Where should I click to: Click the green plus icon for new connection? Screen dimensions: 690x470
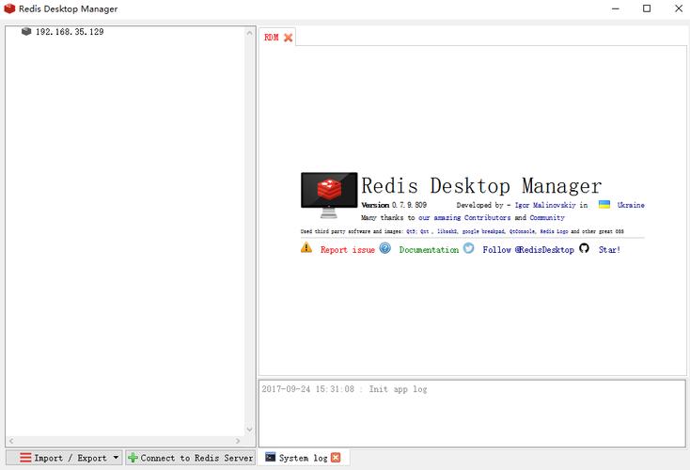pos(133,458)
